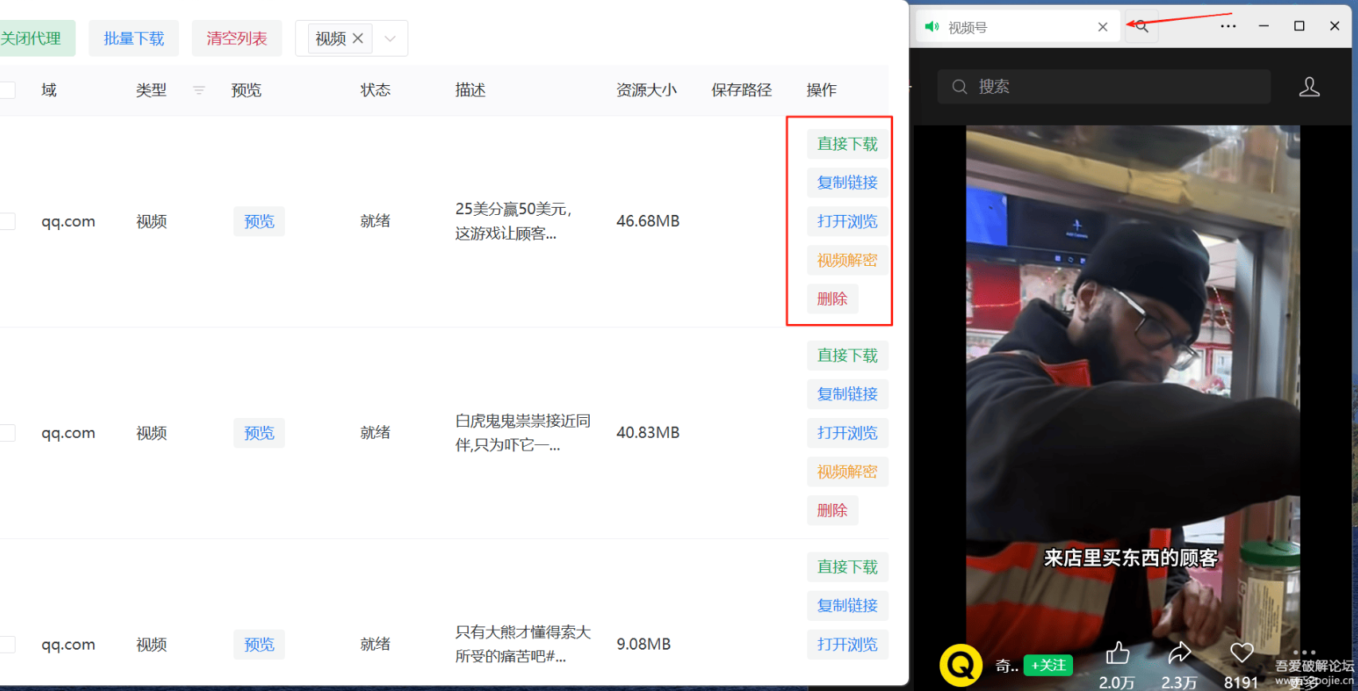Preview the 25美分赢50美元 video
This screenshot has width=1358, height=691.
coord(259,221)
